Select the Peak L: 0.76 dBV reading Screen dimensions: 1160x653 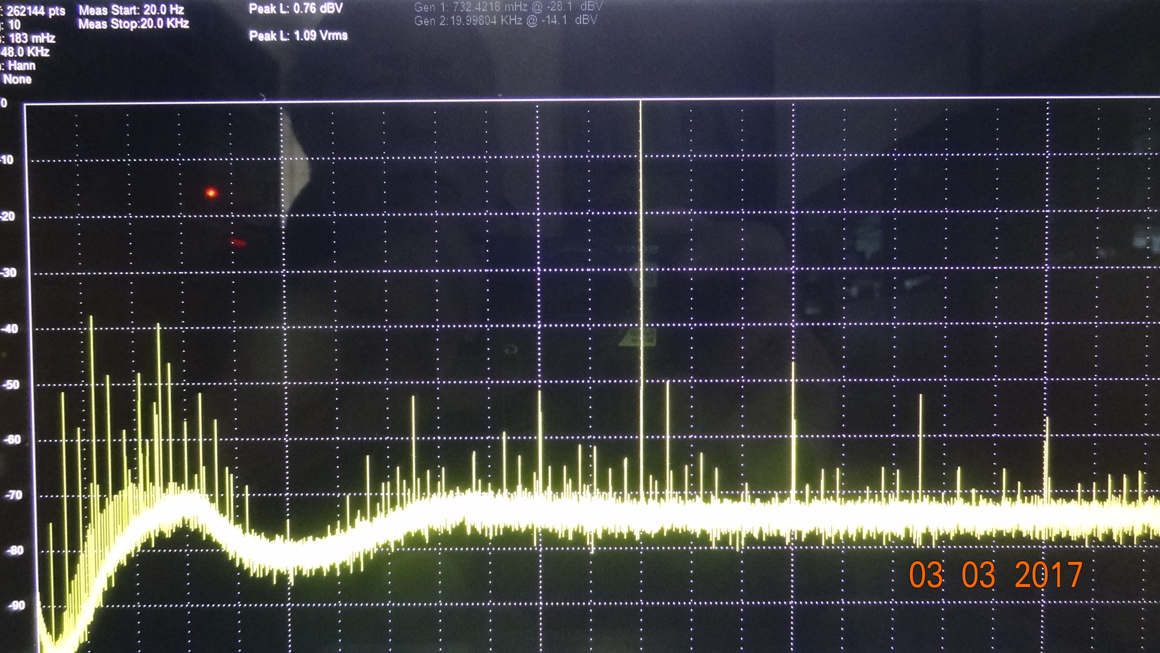click(x=296, y=9)
